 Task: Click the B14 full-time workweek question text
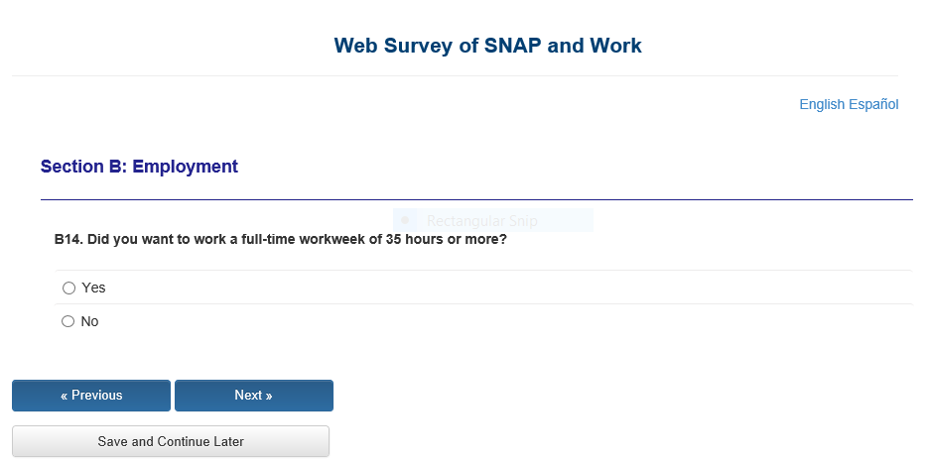pos(281,239)
